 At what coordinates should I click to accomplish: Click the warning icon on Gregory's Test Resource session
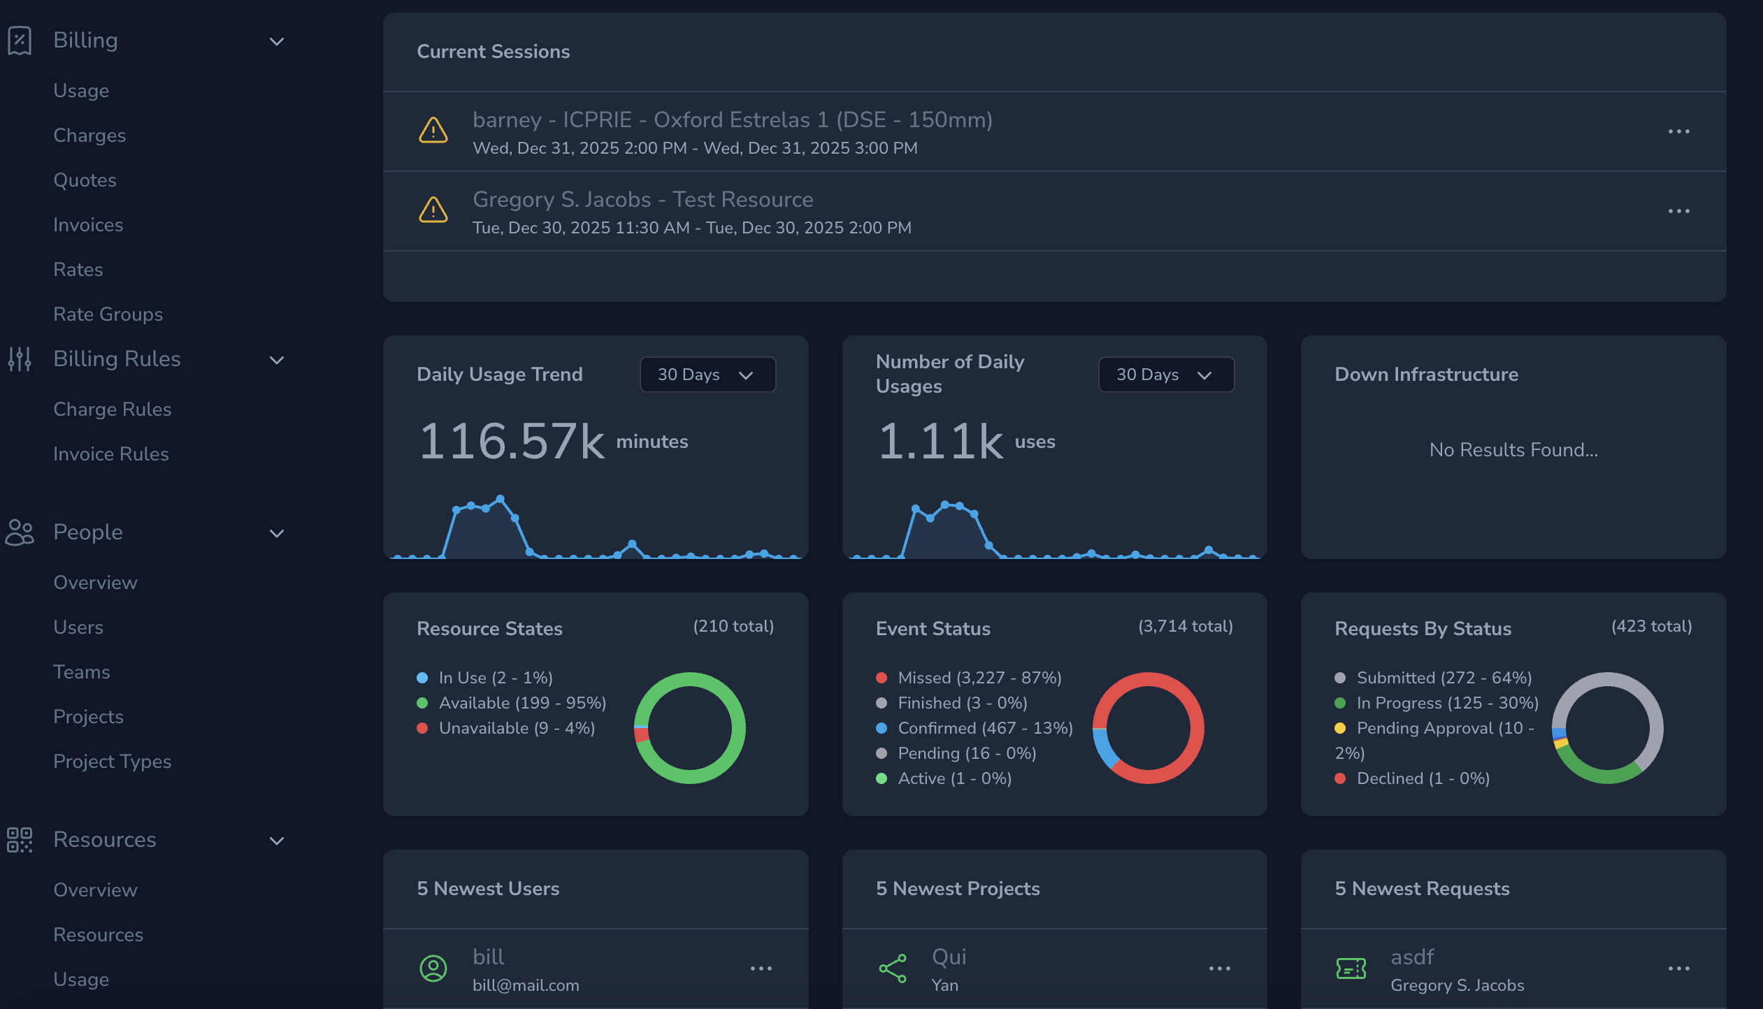[433, 211]
